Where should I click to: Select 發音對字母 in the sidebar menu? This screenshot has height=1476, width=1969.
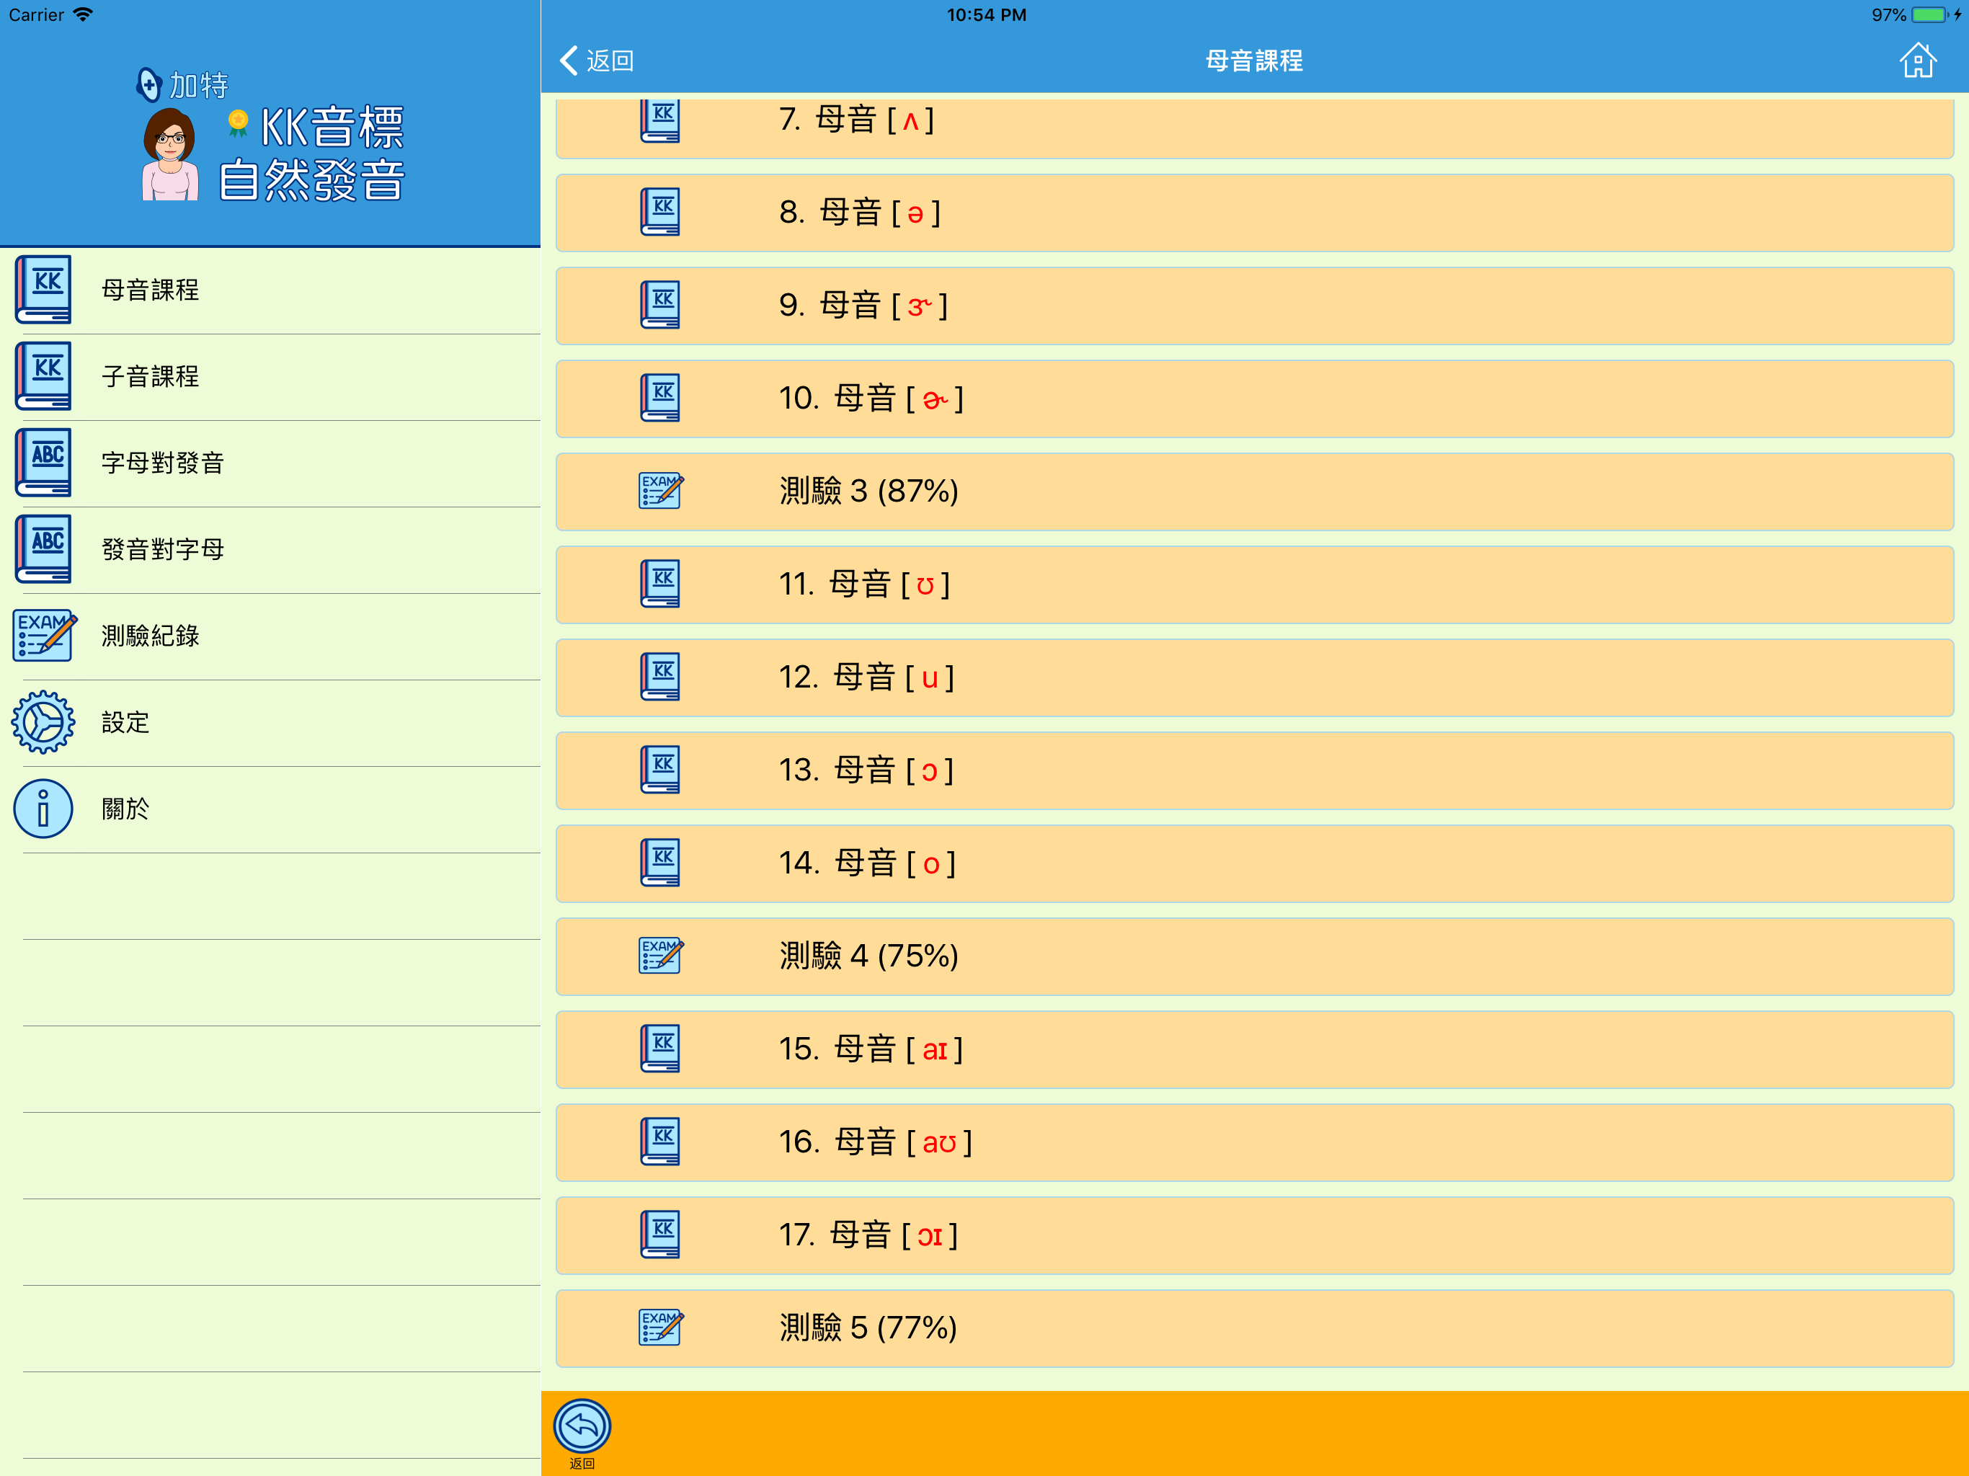[x=270, y=549]
